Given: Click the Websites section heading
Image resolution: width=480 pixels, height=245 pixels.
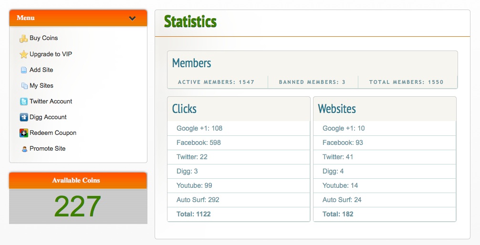Looking at the screenshot, I should 337,109.
